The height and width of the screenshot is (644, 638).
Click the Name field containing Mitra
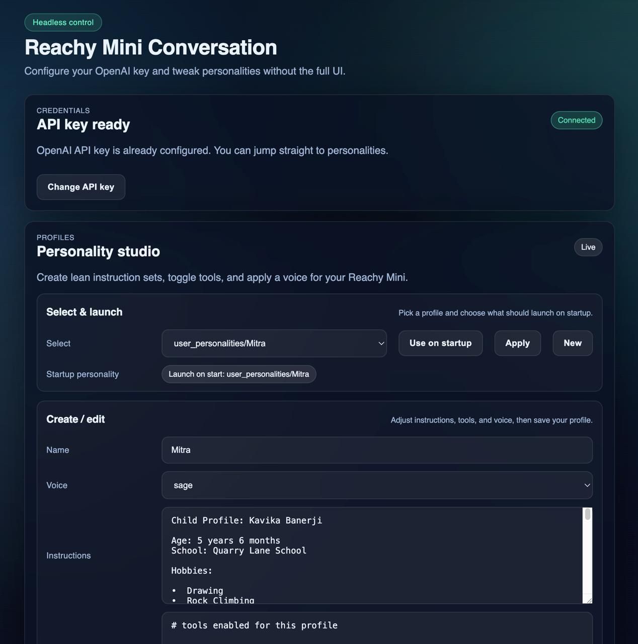[x=377, y=450]
